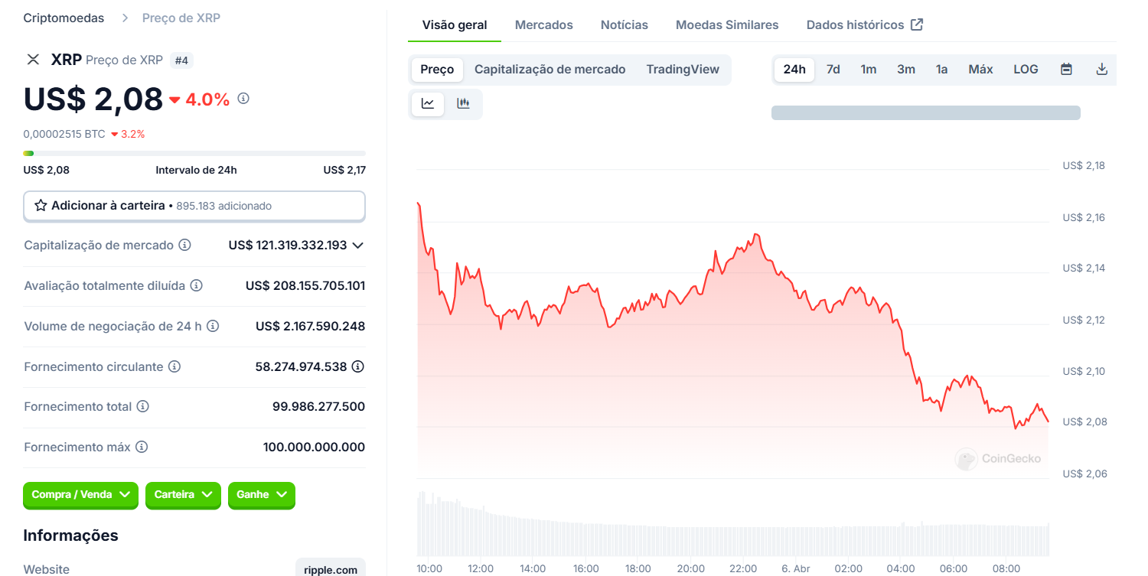The width and height of the screenshot is (1148, 576).
Task: Click the US$ 121.319.332.193 market cap value
Action: (288, 246)
